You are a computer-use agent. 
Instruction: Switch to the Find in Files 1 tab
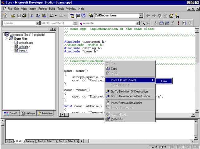click(46, 141)
